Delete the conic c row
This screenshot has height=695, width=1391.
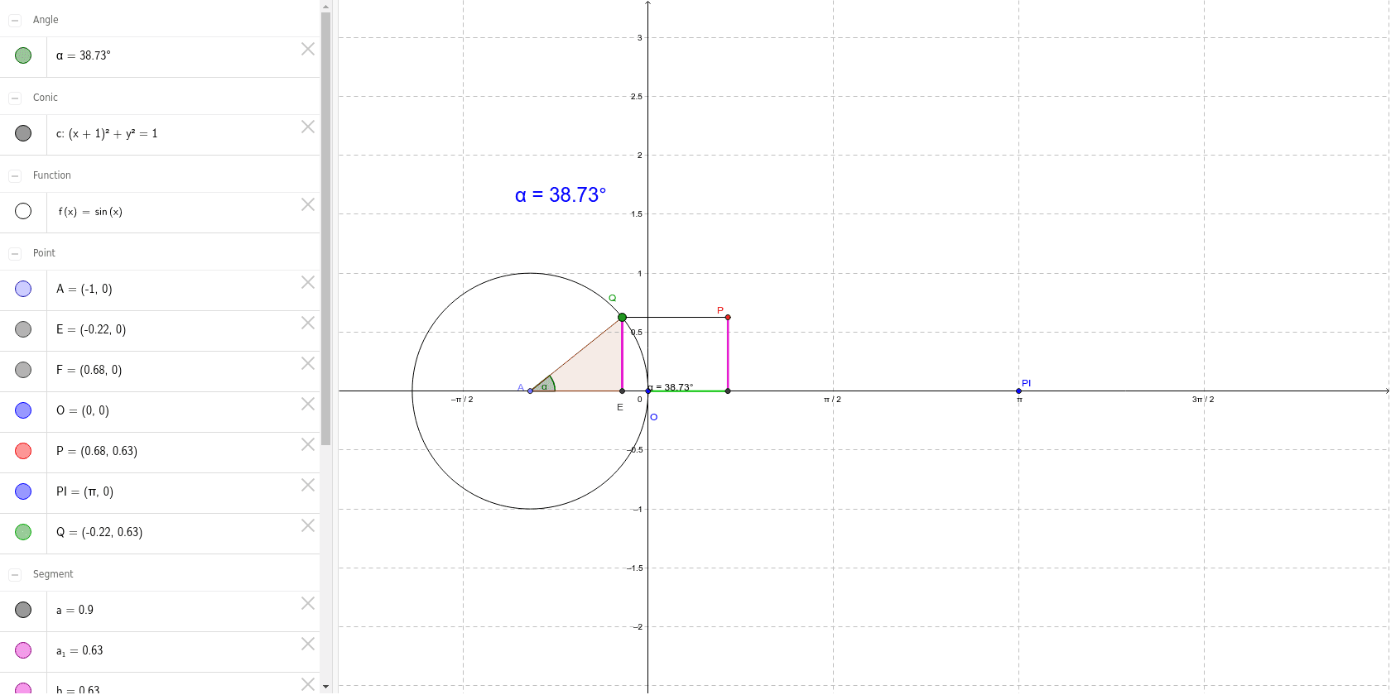(x=308, y=127)
